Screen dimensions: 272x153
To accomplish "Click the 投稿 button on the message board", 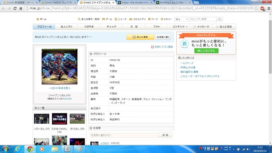I will point(165,135).
